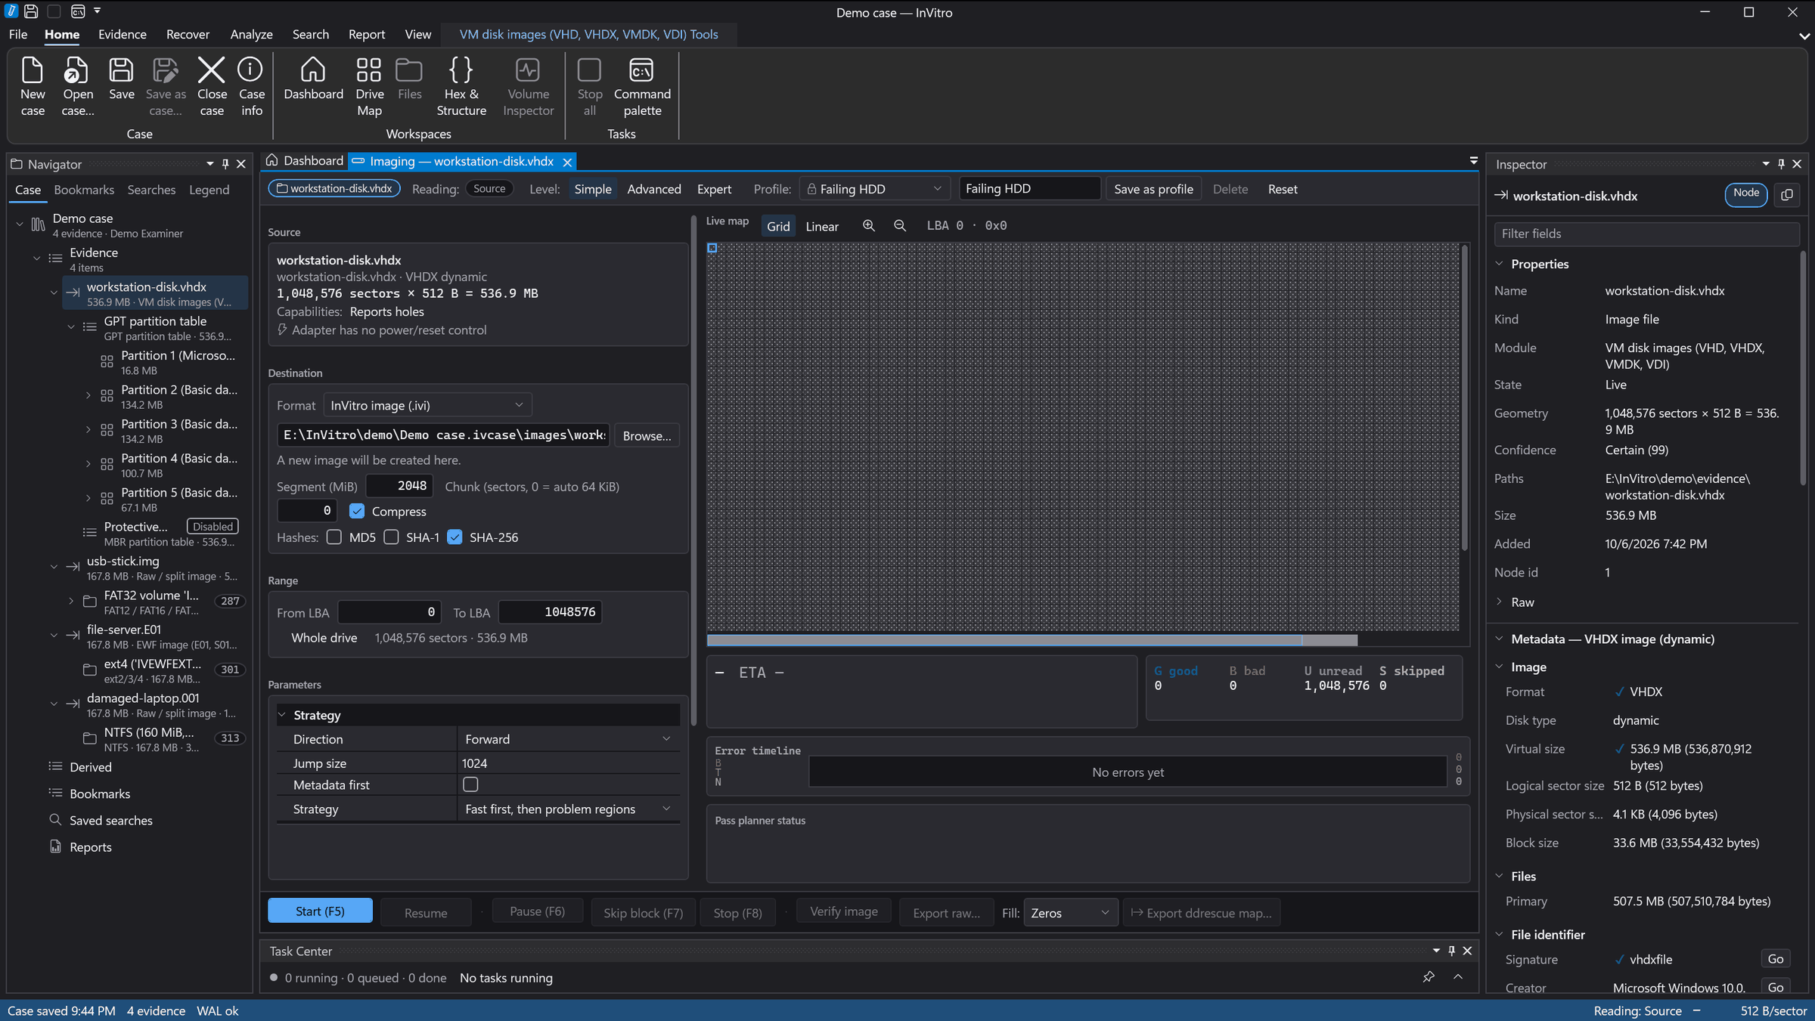Open the Format InVitro image dropdown
The width and height of the screenshot is (1815, 1021).
coord(427,406)
